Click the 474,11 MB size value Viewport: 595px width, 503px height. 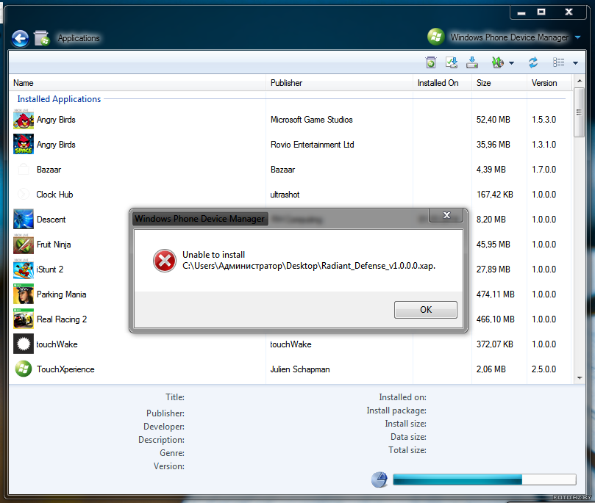pos(496,294)
